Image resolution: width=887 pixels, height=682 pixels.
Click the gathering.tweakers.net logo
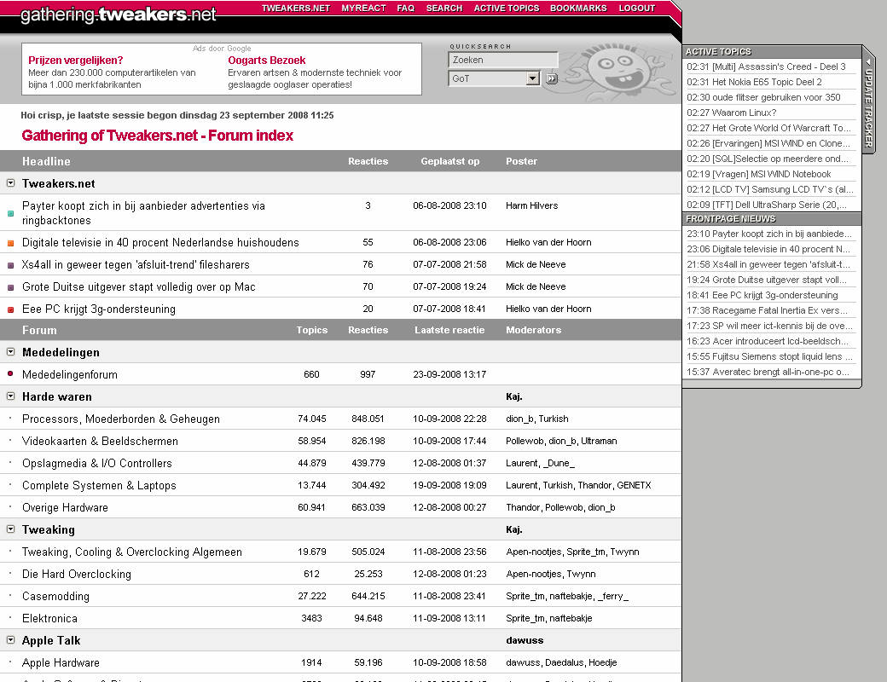[x=119, y=14]
